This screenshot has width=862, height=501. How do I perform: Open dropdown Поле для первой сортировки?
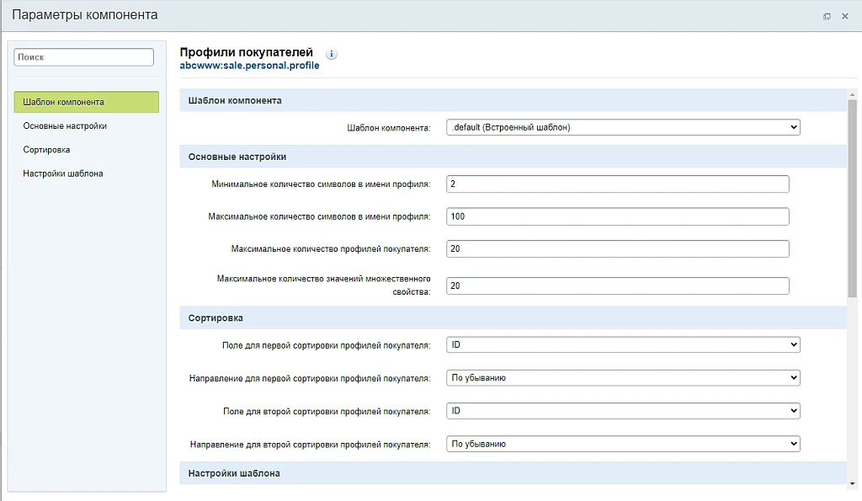point(623,345)
